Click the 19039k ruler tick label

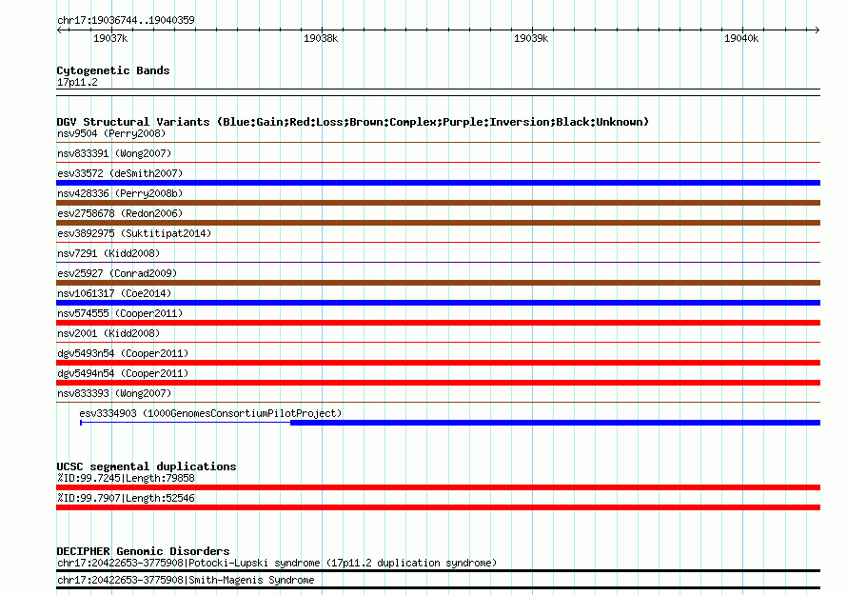coord(530,38)
